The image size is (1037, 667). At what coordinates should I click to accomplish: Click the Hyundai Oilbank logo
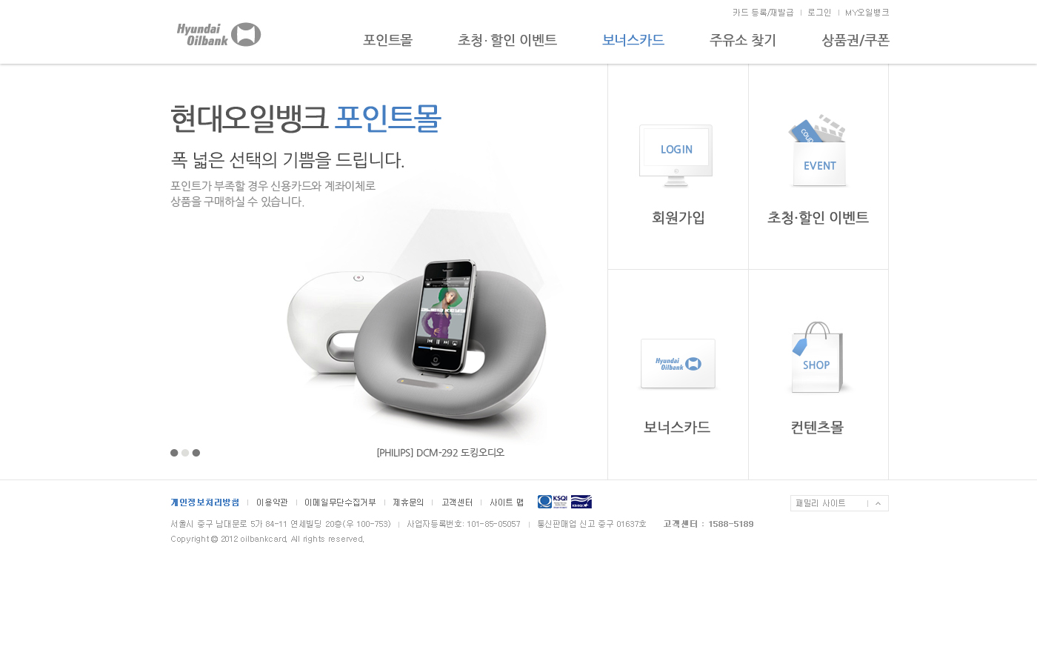click(x=219, y=35)
